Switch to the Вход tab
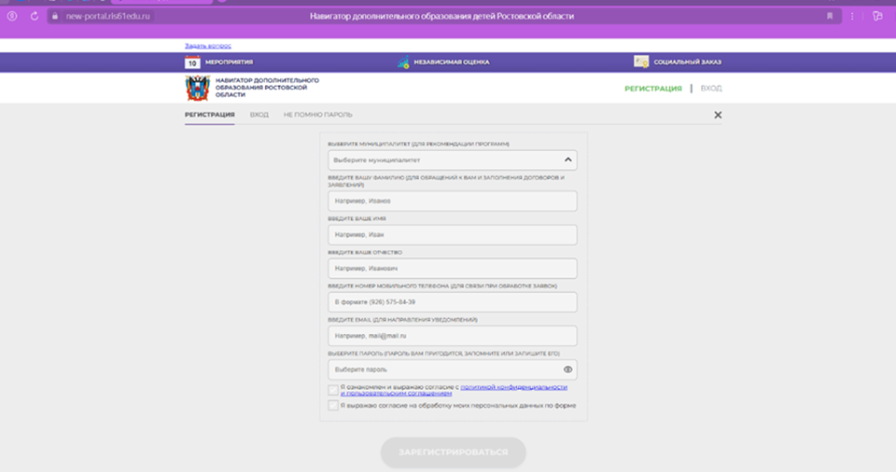 click(259, 115)
